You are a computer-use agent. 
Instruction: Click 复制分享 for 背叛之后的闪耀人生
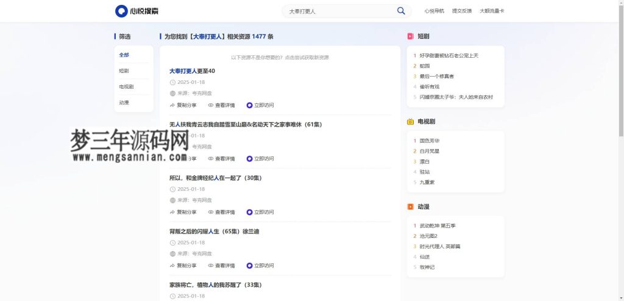(x=186, y=266)
